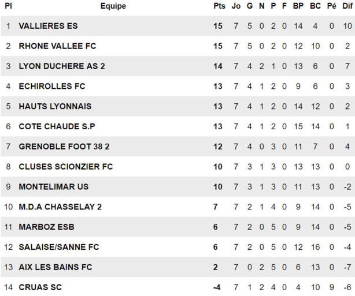Click the BP column header

tap(298, 6)
